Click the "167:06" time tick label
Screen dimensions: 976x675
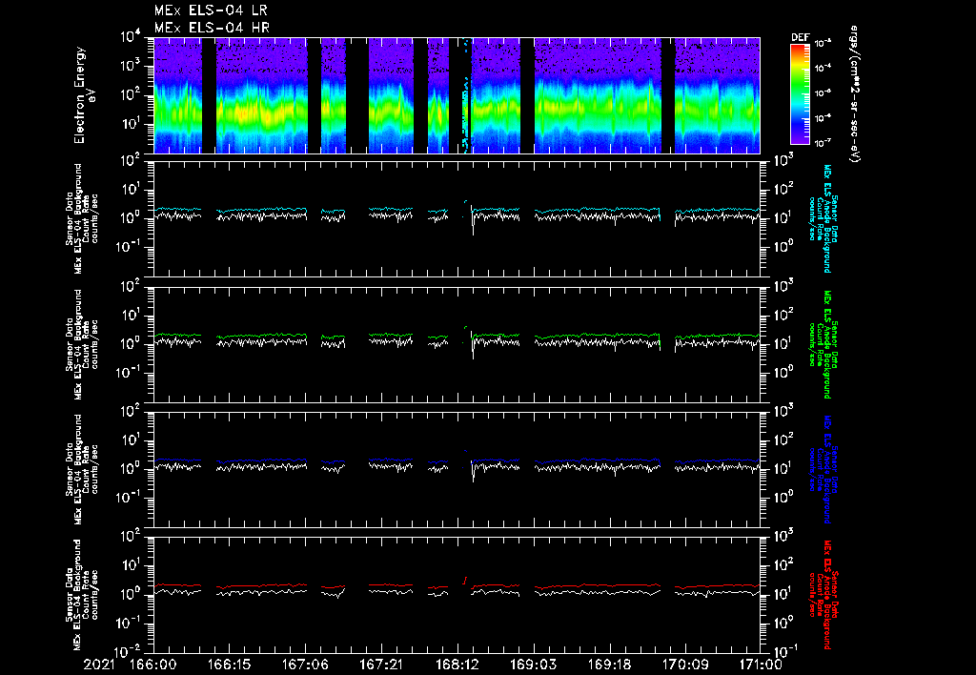305,665
